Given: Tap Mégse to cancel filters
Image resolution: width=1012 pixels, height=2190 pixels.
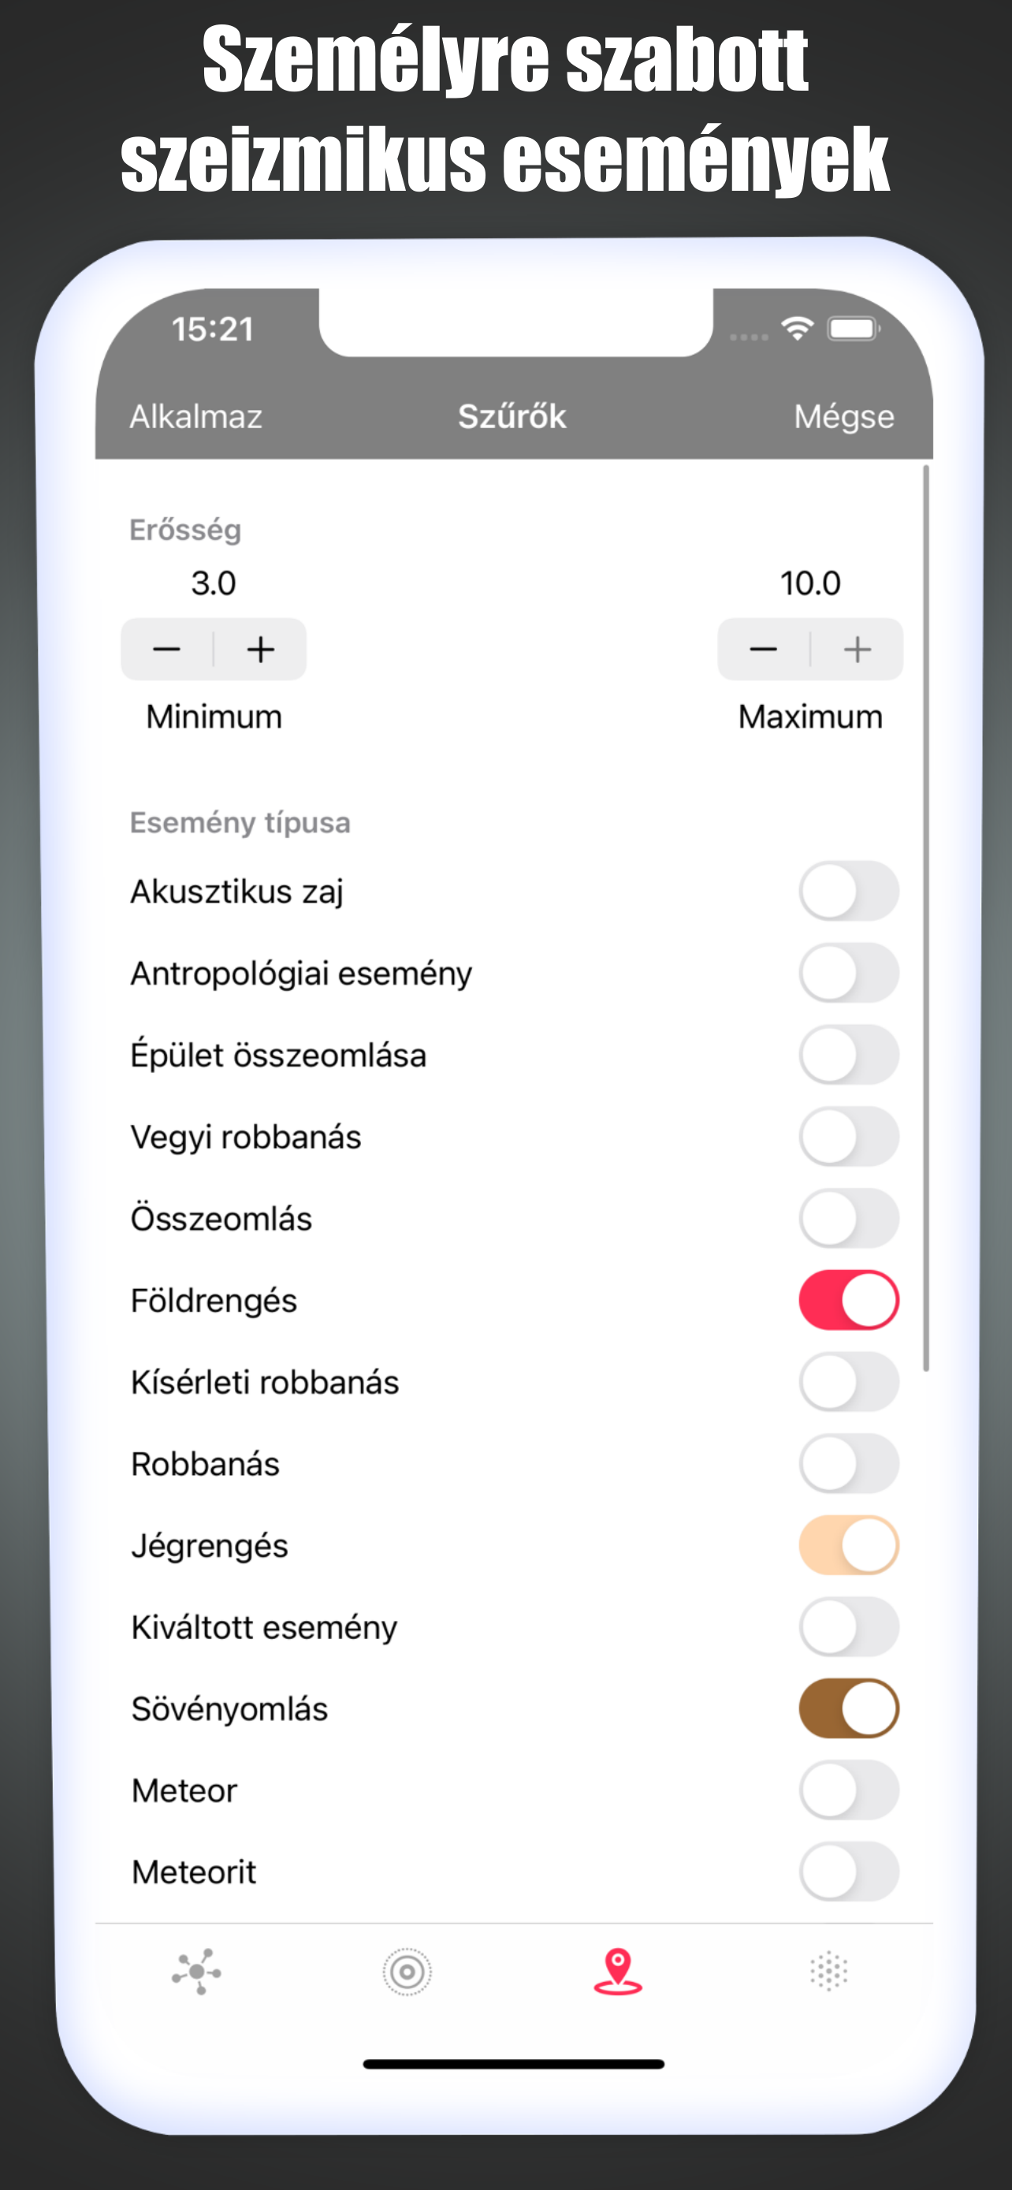Looking at the screenshot, I should click(x=844, y=416).
